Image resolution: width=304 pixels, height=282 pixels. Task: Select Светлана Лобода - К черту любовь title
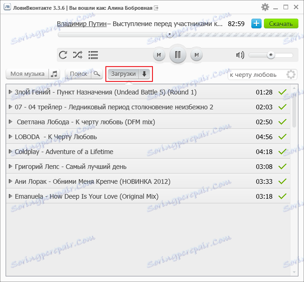[x=86, y=122]
